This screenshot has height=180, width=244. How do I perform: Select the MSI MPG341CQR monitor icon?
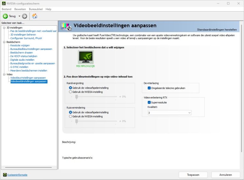pos(85,57)
